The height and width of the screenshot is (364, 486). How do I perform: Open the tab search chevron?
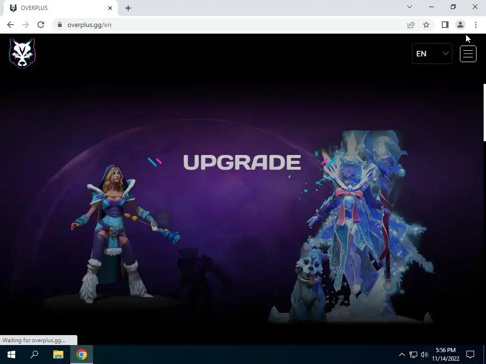[410, 7]
